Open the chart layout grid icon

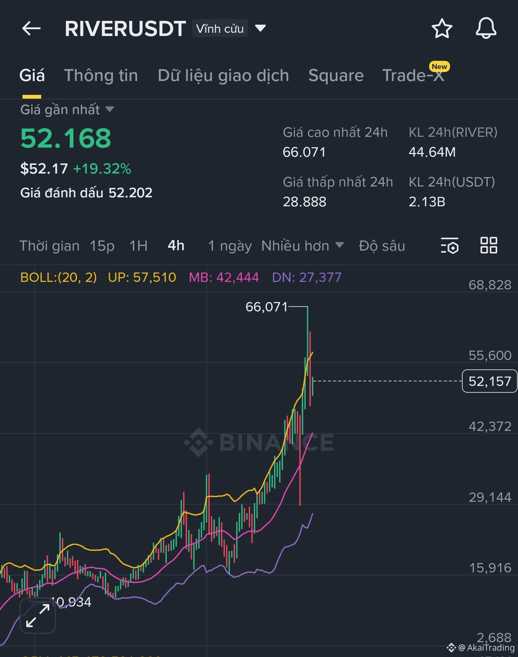489,245
